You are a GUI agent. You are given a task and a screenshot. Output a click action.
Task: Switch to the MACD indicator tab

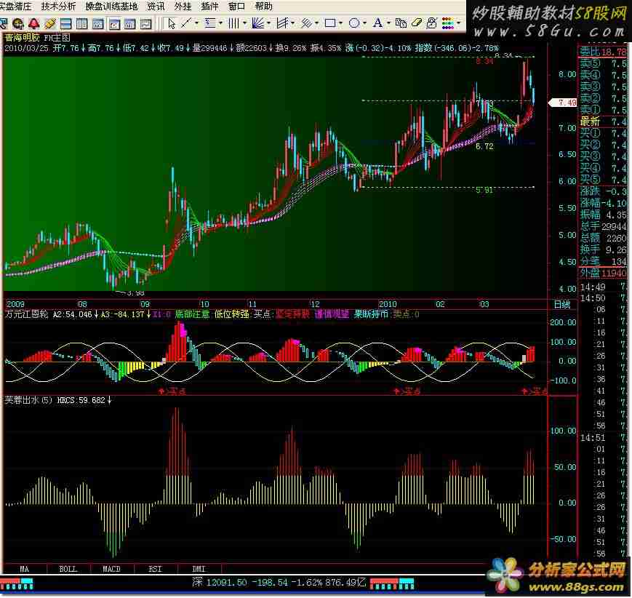click(x=112, y=569)
